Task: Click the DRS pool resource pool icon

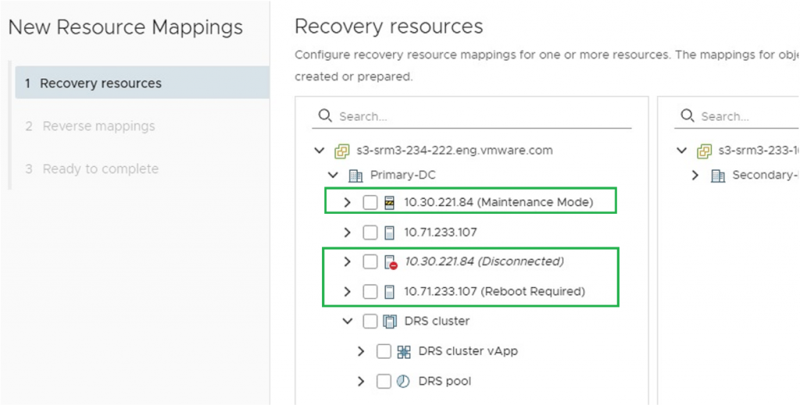Action: (x=404, y=382)
